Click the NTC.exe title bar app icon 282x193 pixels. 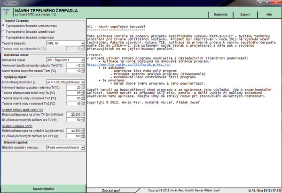click(3, 3)
